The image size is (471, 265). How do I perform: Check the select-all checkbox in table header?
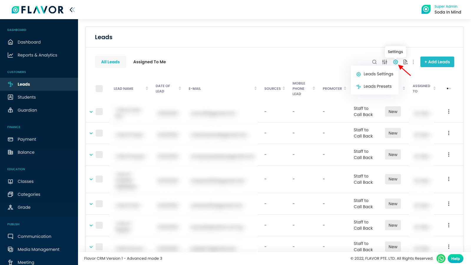(x=99, y=88)
